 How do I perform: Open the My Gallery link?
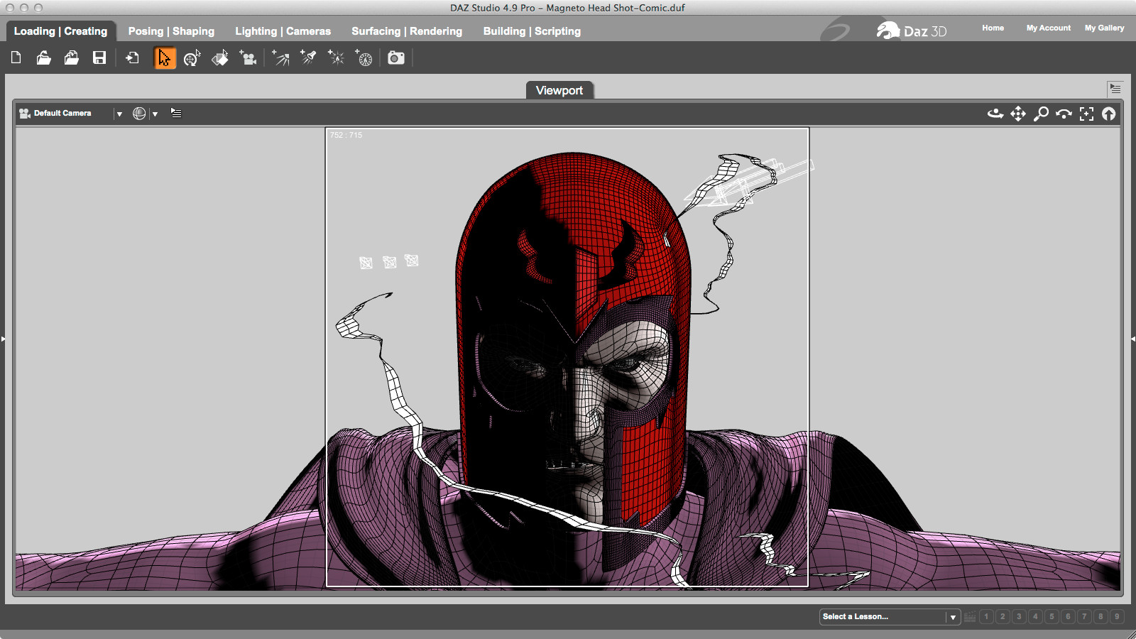[x=1104, y=28]
